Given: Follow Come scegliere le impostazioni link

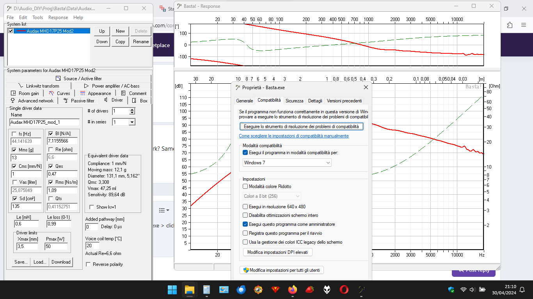Looking at the screenshot, I should coord(294,136).
